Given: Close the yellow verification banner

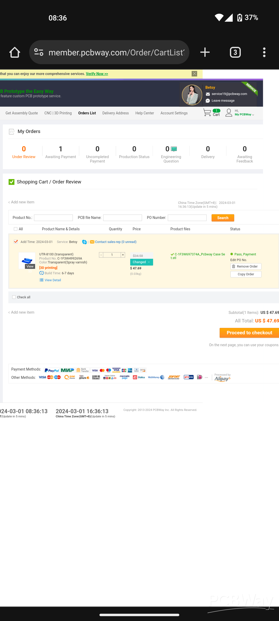Looking at the screenshot, I should tap(195, 74).
